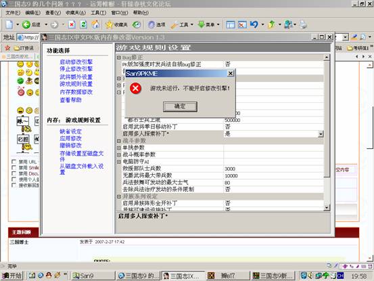The height and width of the screenshot is (281, 374).
Task: Click the property grid vertical scrollbar thumb
Action: tap(327, 118)
